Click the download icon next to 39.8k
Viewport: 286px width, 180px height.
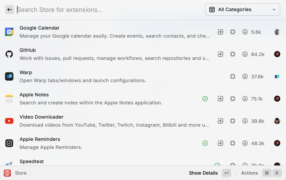click(245, 121)
